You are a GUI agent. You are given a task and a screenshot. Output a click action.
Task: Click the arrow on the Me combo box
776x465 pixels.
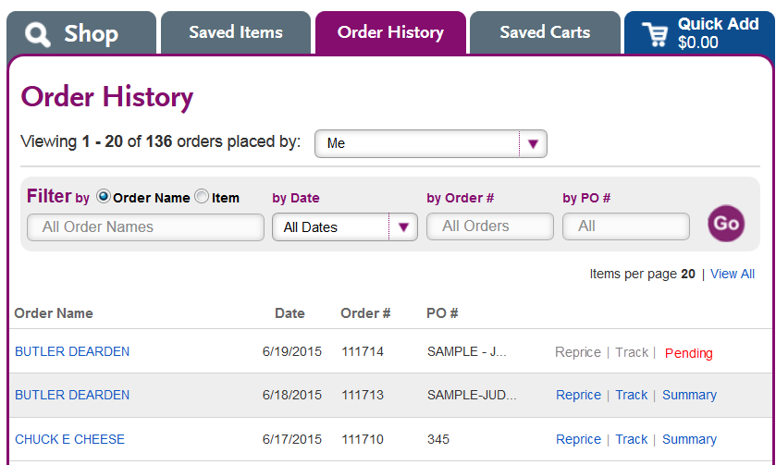pos(533,143)
